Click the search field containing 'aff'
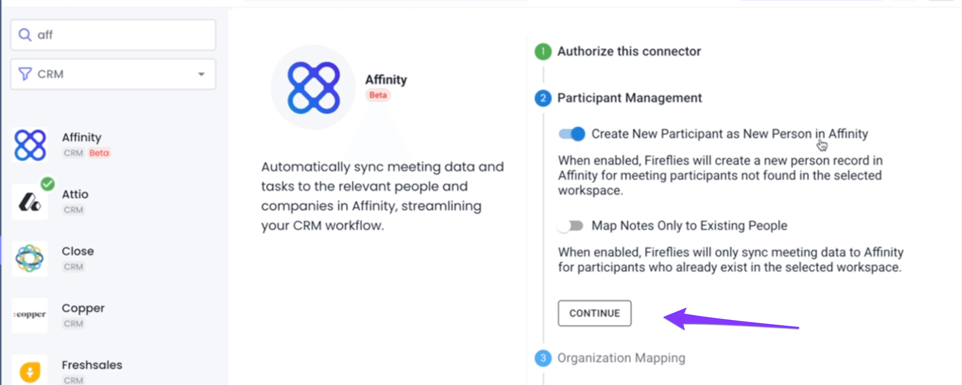Image resolution: width=962 pixels, height=385 pixels. (x=113, y=35)
